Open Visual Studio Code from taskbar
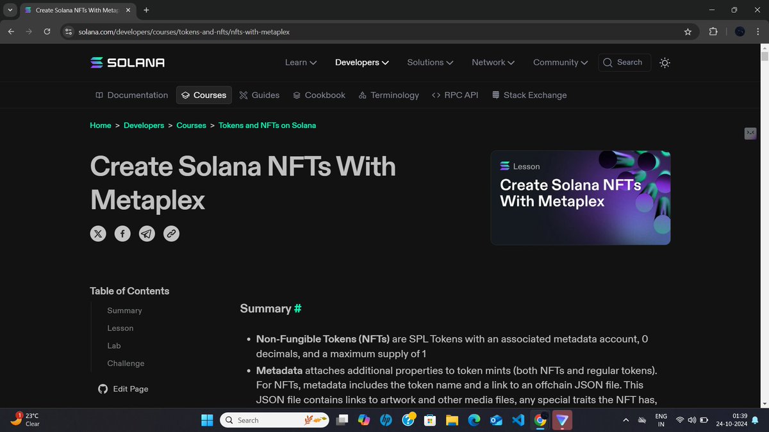This screenshot has height=432, width=769. point(518,420)
